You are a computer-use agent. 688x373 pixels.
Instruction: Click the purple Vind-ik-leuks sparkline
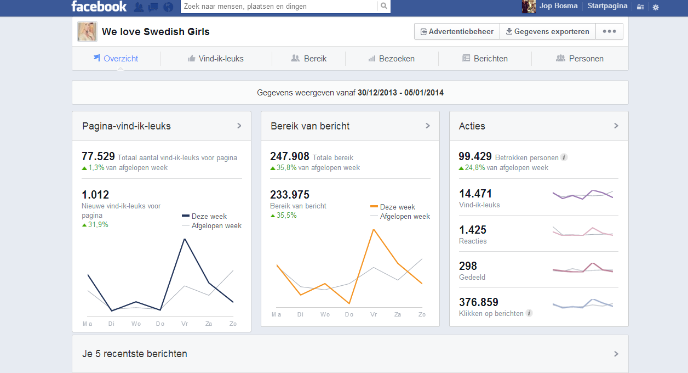pos(583,194)
